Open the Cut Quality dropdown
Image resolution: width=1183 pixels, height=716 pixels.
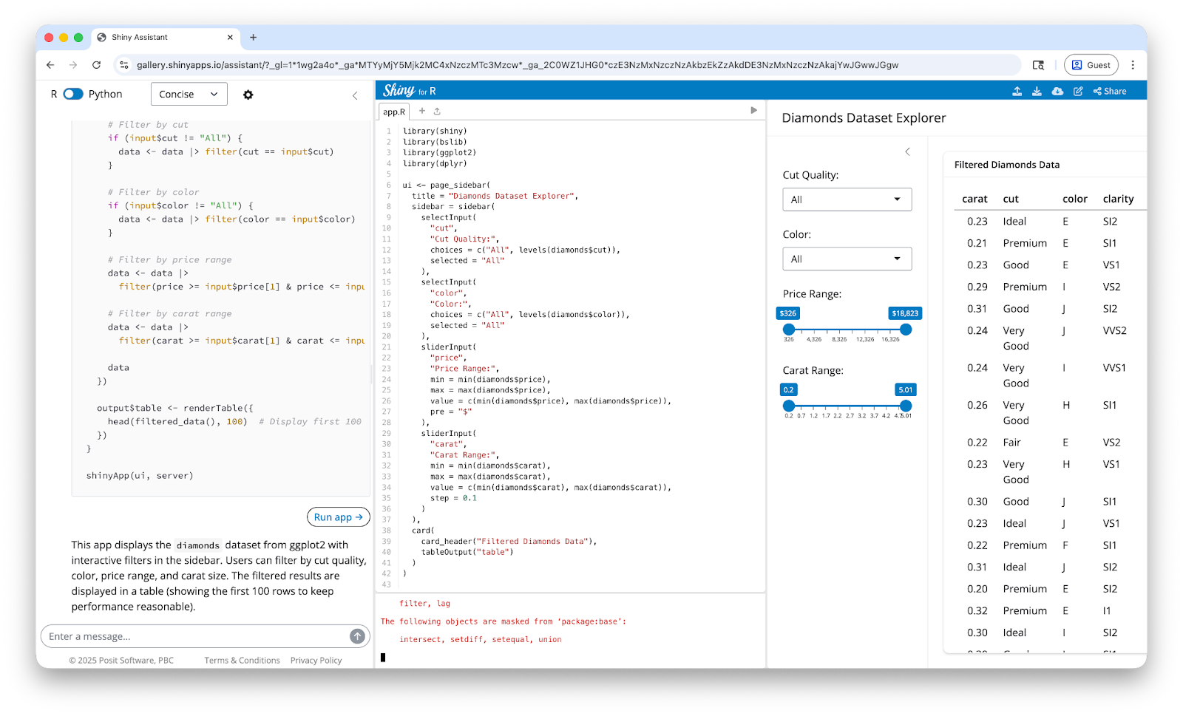click(x=847, y=199)
